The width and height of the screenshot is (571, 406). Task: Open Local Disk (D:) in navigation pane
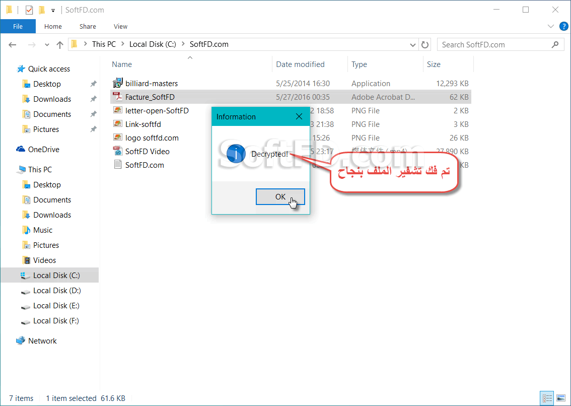pos(57,291)
